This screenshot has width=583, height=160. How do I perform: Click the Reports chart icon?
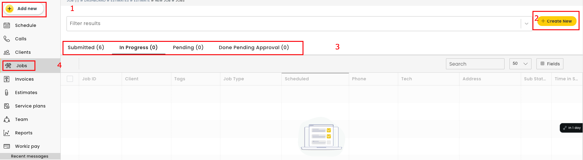tap(7, 133)
